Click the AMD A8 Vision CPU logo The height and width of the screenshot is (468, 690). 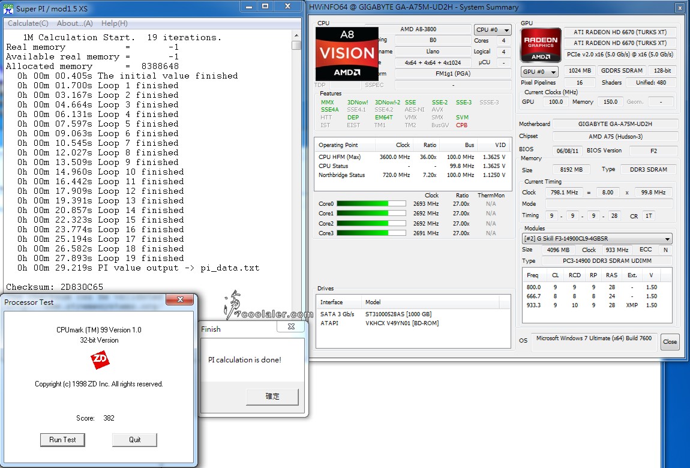[347, 53]
